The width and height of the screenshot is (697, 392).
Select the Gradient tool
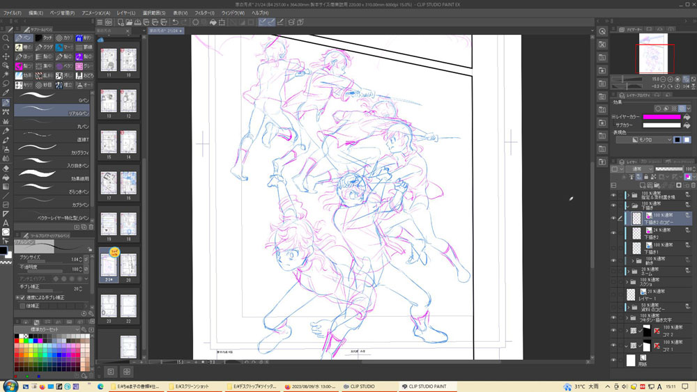click(x=6, y=187)
